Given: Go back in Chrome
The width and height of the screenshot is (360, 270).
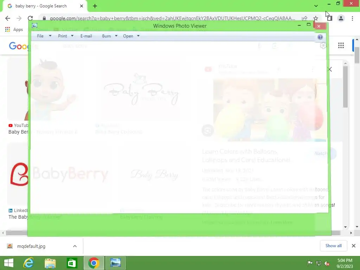Looking at the screenshot, I should (x=8, y=18).
